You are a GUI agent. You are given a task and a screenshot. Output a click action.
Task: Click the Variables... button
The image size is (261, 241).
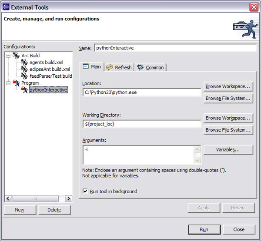point(228,149)
